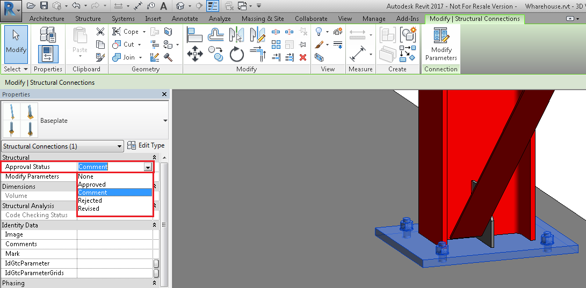Viewport: 586px width, 288px height.
Task: Open Default 3D View house icon
Action: pos(180,5)
